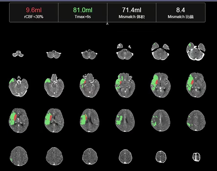Image resolution: width=217 pixels, height=171 pixels.
Task: Select fourth slice in third row
Action: pos(124,118)
